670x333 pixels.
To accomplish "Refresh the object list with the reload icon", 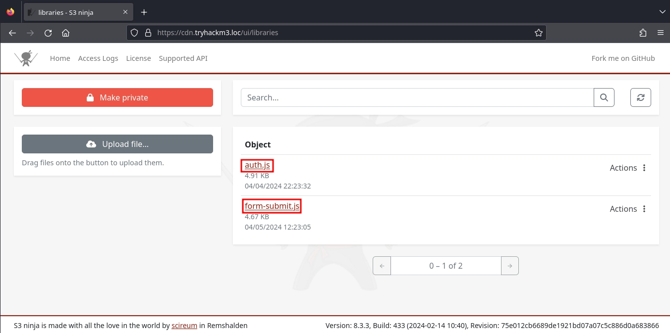I will point(640,97).
